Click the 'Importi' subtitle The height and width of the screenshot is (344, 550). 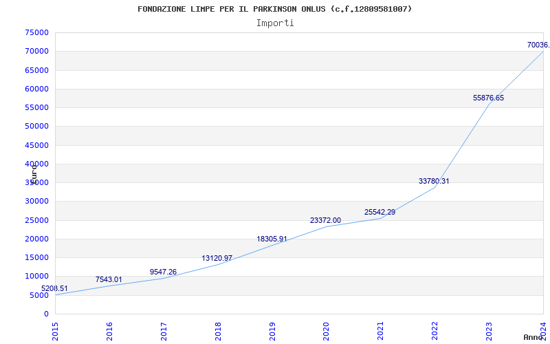[x=275, y=23]
